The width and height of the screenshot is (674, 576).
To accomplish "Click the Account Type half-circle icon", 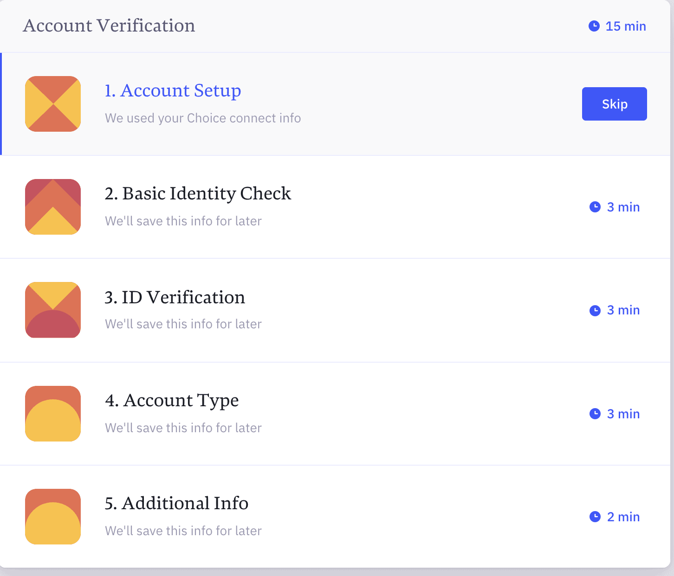I will pyautogui.click(x=53, y=414).
